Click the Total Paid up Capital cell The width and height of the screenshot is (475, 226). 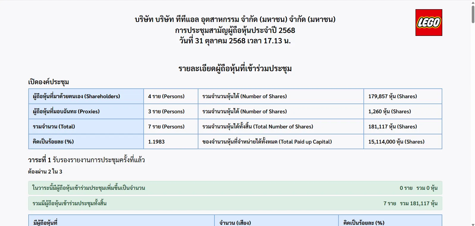point(280,142)
